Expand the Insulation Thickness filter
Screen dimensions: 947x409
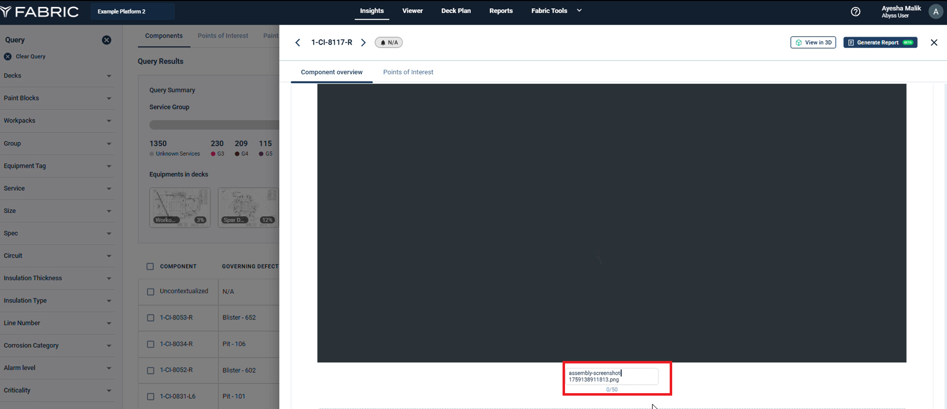click(58, 278)
